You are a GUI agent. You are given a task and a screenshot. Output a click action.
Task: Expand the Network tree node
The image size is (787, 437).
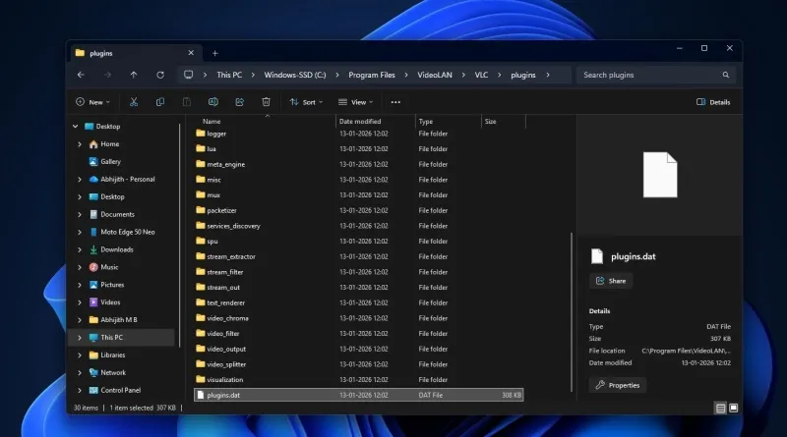coord(80,373)
